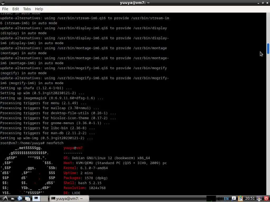Click the 'Setting up imagemagick' line

click(x=52, y=98)
